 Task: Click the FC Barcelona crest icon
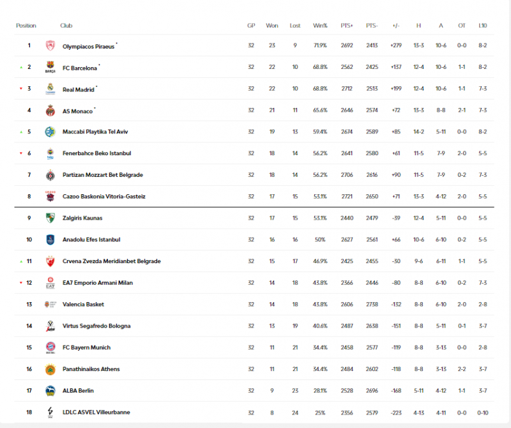[x=50, y=68]
